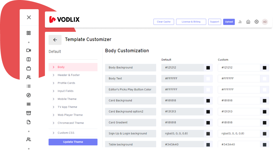Open the archive box sidebar icon
Screen dimensions: 280x164
tap(29, 113)
